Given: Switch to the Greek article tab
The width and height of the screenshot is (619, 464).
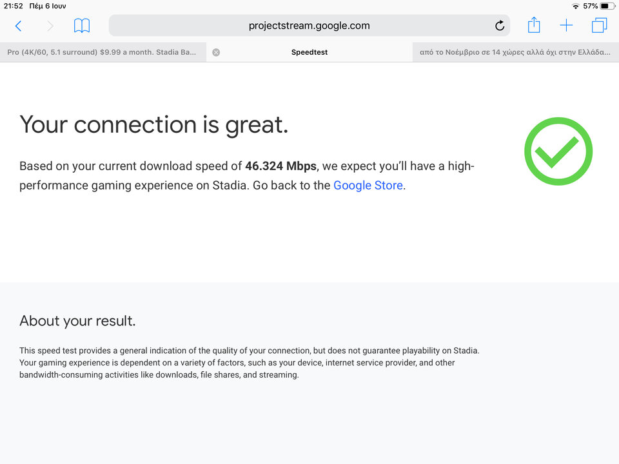Looking at the screenshot, I should click(516, 52).
